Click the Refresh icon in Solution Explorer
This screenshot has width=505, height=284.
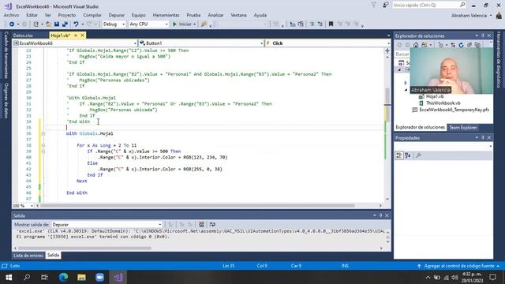coord(461,45)
